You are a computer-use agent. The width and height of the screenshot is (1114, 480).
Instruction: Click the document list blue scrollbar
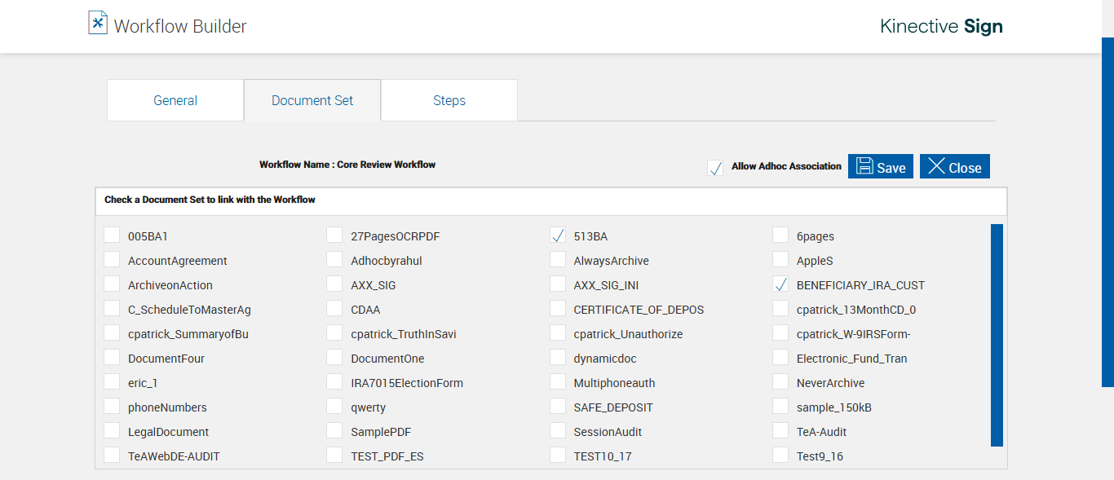tap(997, 335)
